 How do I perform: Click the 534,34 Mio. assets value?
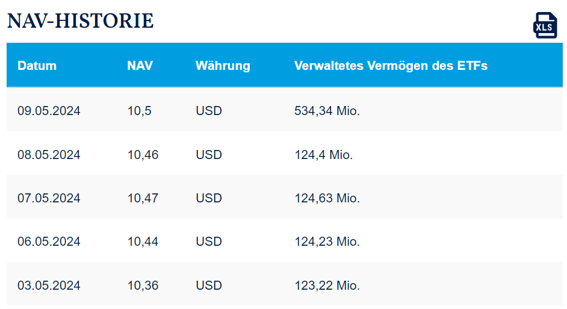pyautogui.click(x=327, y=111)
